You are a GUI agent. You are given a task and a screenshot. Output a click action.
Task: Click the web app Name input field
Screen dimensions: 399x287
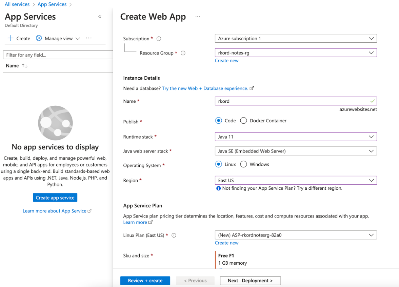296,101
